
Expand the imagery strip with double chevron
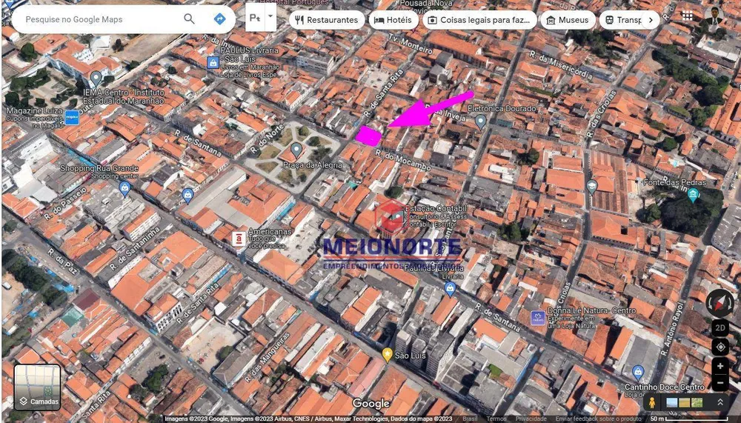click(x=720, y=402)
